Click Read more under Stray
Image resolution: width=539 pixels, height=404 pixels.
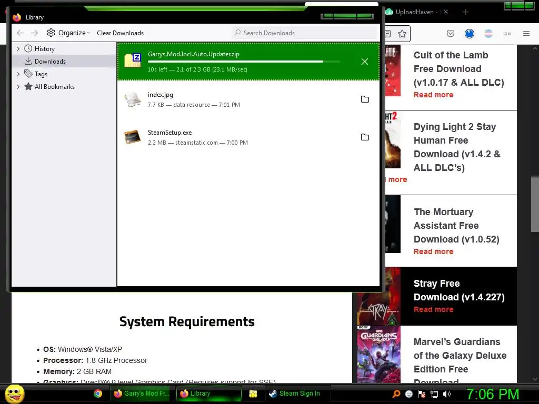click(x=434, y=309)
